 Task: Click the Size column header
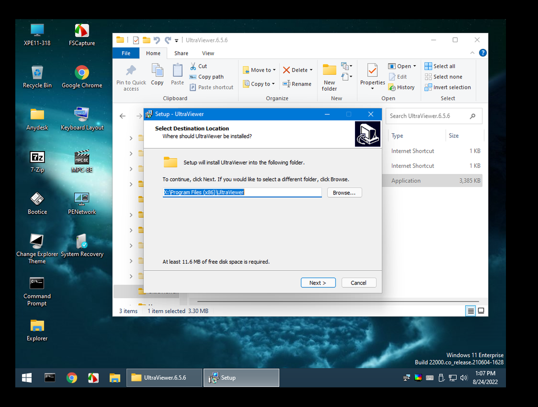464,135
